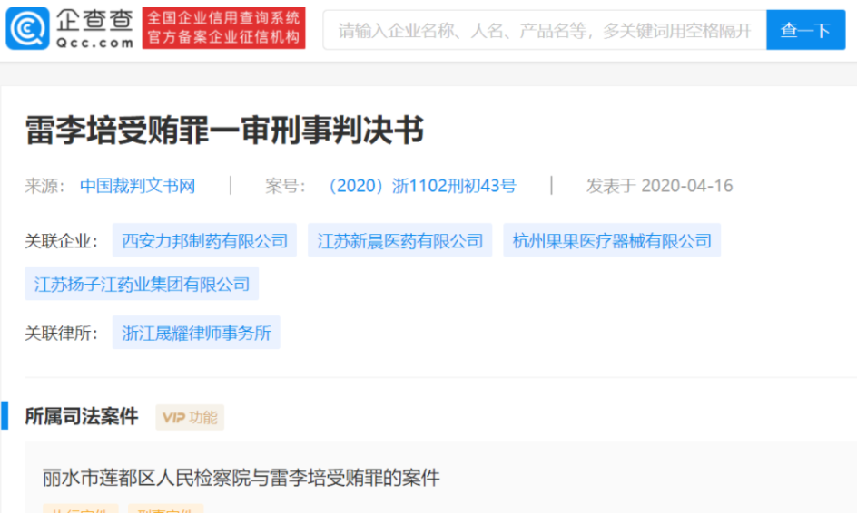Image resolution: width=857 pixels, height=514 pixels.
Task: Click the 企查查 brand name text
Action: 94,21
